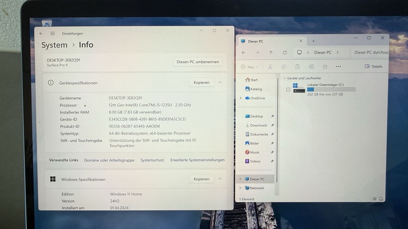This screenshot has width=408, height=229.
Task: Unpin Desktop using its pin icon
Action: pyautogui.click(x=272, y=116)
